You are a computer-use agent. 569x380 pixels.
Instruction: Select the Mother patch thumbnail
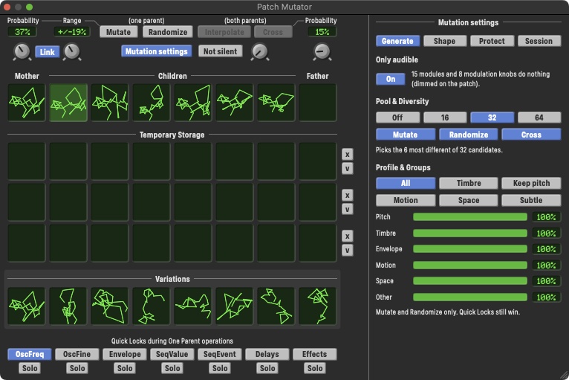click(x=27, y=103)
